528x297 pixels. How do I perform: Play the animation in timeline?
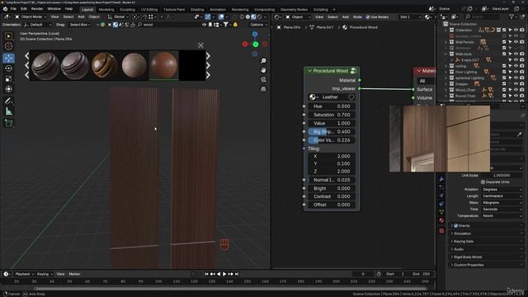[x=224, y=274]
